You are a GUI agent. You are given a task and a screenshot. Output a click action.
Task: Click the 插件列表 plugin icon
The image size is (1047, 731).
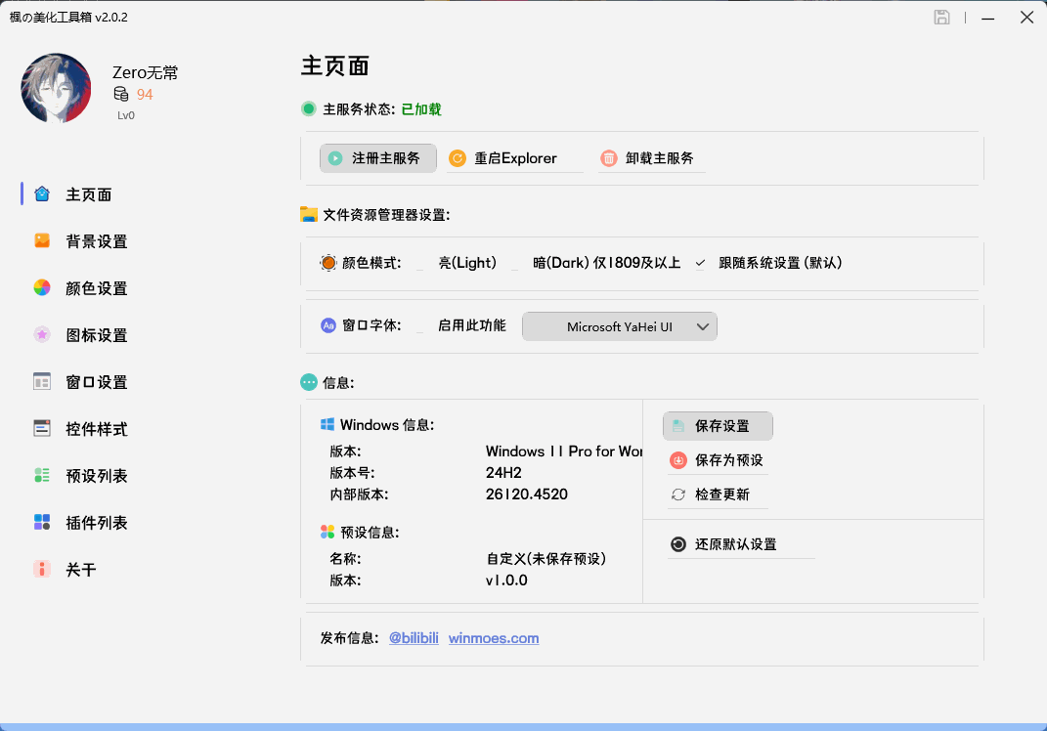[42, 523]
